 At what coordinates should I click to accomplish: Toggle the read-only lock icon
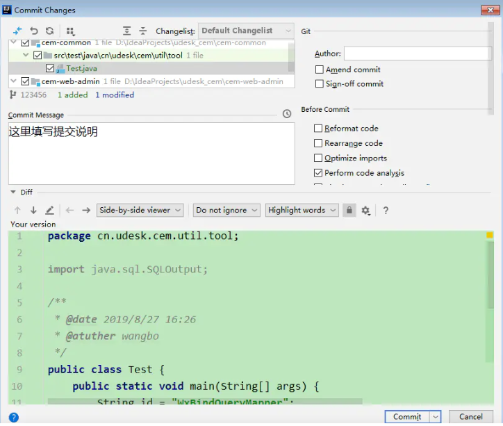click(x=349, y=211)
